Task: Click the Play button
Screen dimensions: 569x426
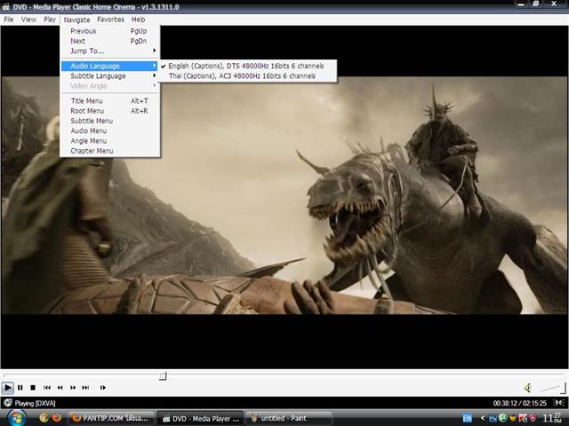Action: pos(7,388)
